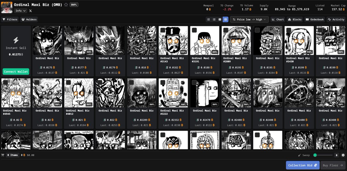Open the Price low -> high sort dropdown
The image size is (347, 171).
tap(250, 19)
